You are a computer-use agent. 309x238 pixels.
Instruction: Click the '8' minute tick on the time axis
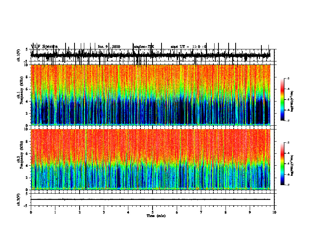tap(226, 212)
